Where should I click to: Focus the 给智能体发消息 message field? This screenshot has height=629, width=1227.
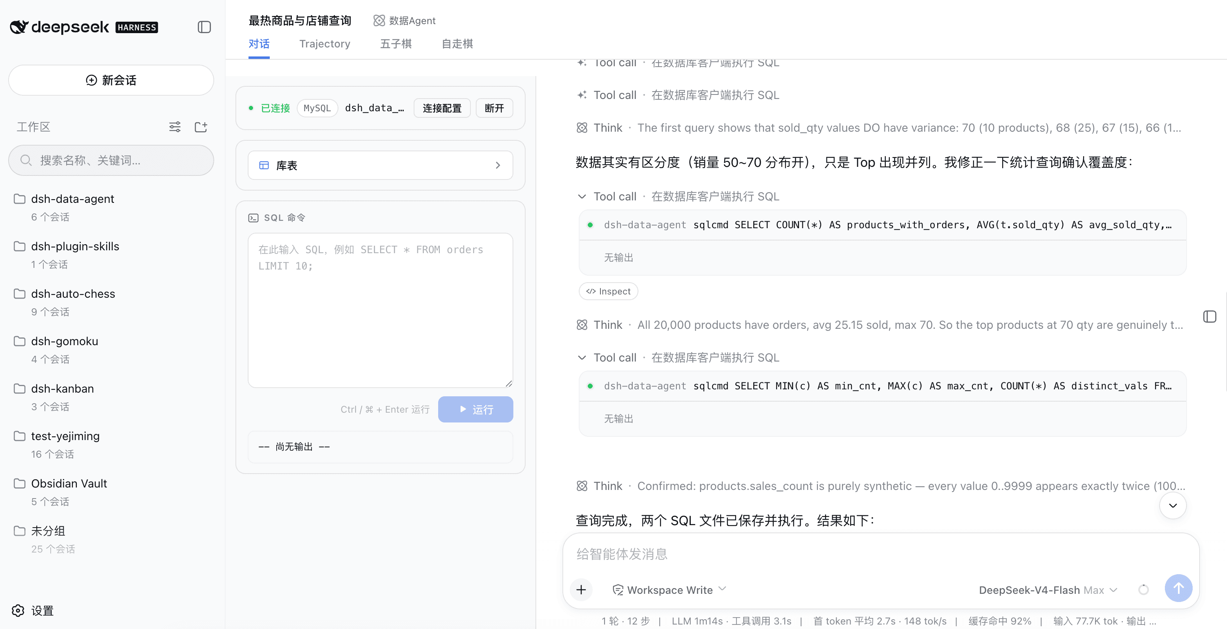pyautogui.click(x=880, y=554)
